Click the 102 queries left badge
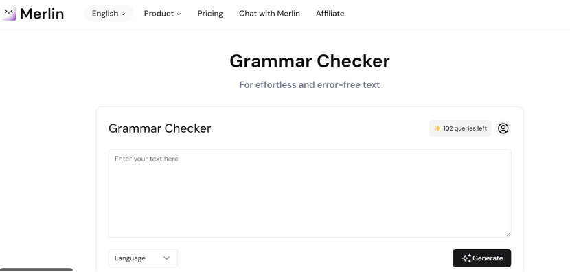 (x=460, y=128)
